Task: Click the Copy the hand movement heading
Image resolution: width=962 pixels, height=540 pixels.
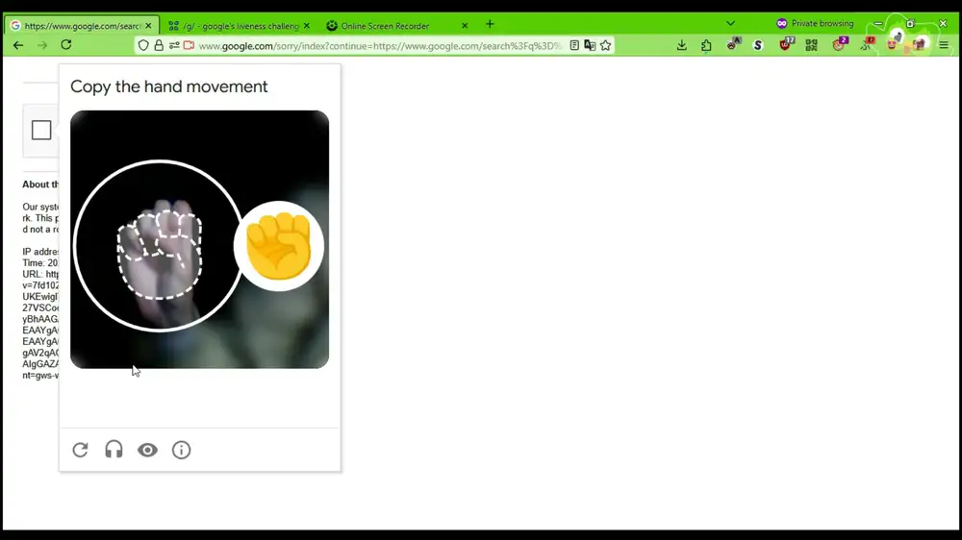Action: click(168, 86)
